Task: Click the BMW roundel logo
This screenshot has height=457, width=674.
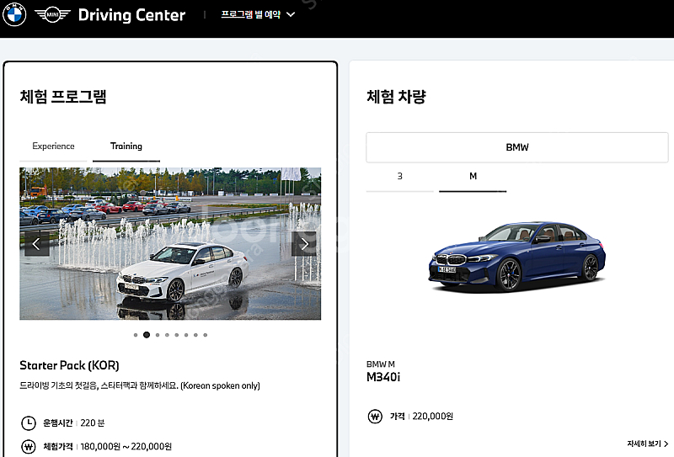Action: tap(14, 13)
